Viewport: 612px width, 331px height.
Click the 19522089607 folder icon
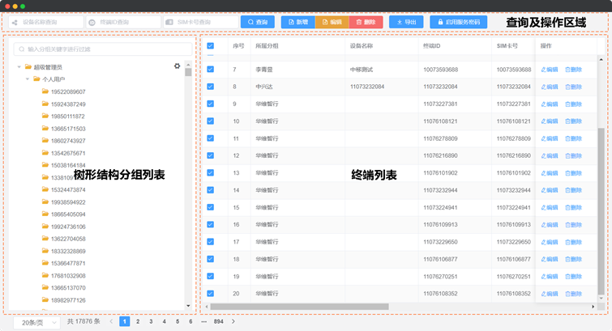46,92
